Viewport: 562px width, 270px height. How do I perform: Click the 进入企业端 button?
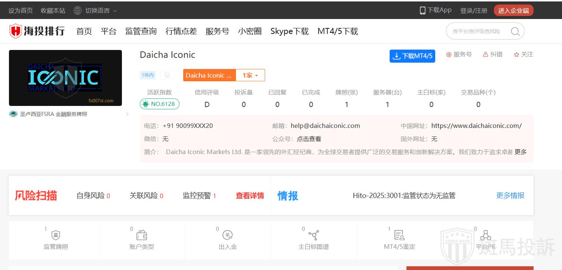[513, 10]
